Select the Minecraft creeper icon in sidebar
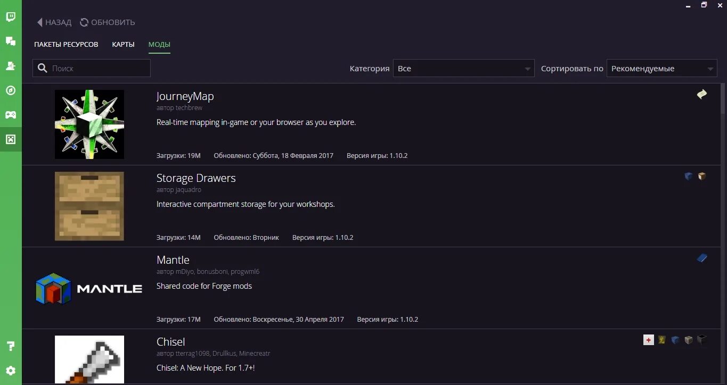727x385 pixels. point(11,139)
